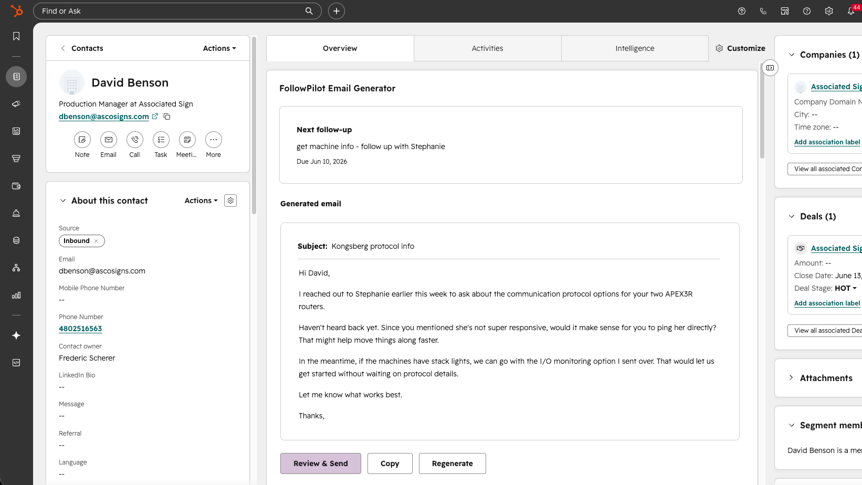Open the Data management sidebar icon
Image resolution: width=862 pixels, height=485 pixels.
click(16, 240)
